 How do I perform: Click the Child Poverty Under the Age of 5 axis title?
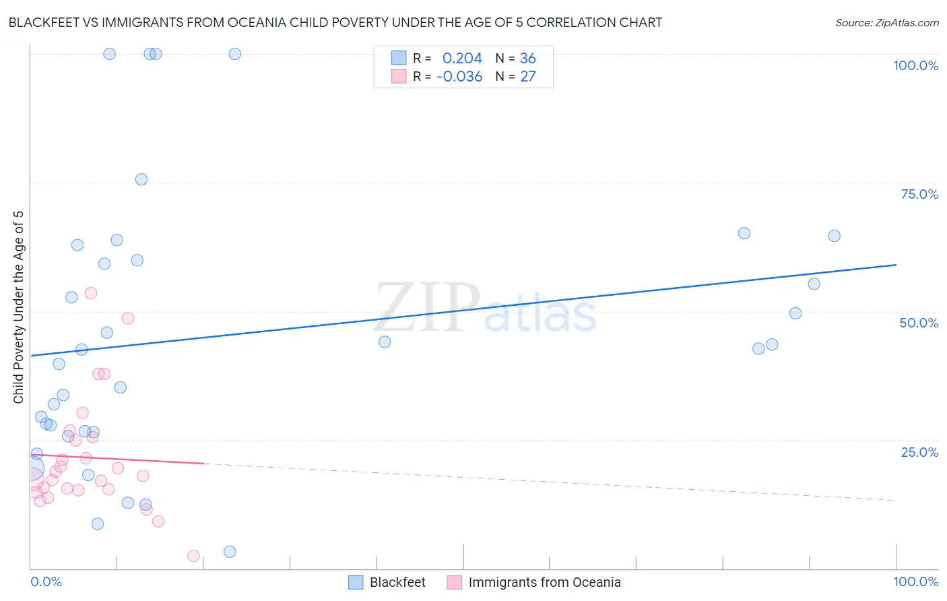(x=19, y=307)
